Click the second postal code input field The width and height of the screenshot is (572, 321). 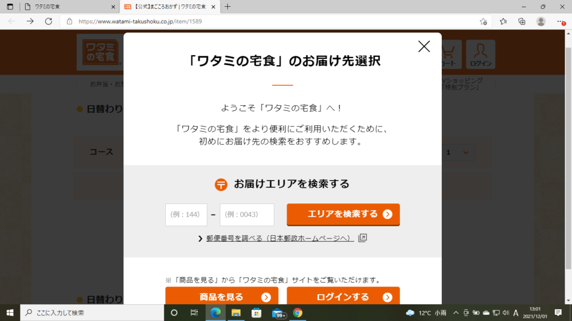[246, 215]
